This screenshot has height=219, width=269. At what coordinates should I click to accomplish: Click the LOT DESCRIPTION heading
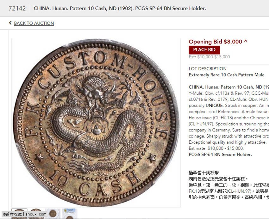[208, 69]
